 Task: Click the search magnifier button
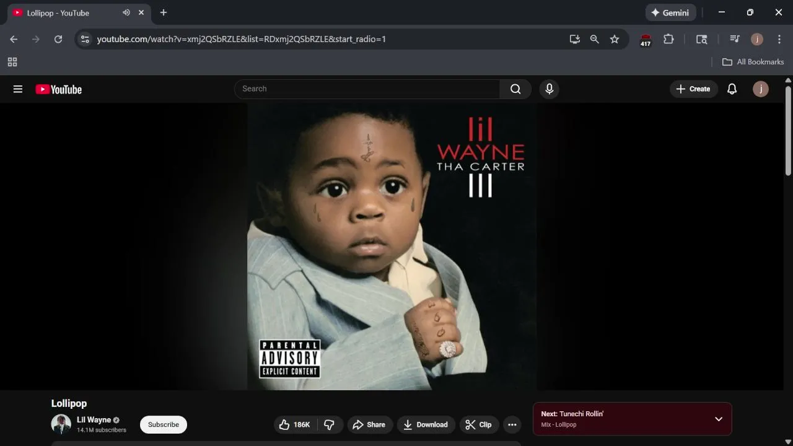click(x=515, y=89)
